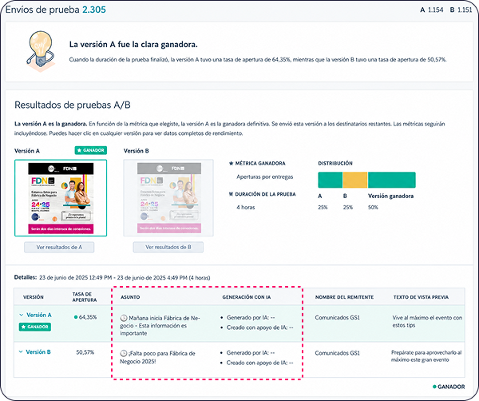Expand the Versión A row chevron
Viewport: 479px width, 401px height.
point(21,315)
